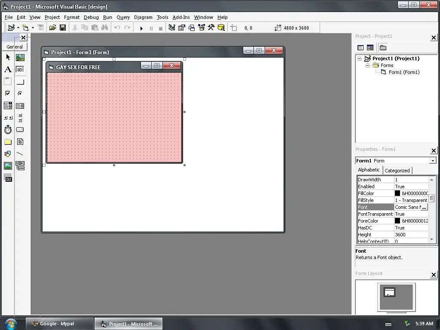Screen dimensions: 440x330
Task: Select the PictureBox tool
Action: tap(20, 58)
